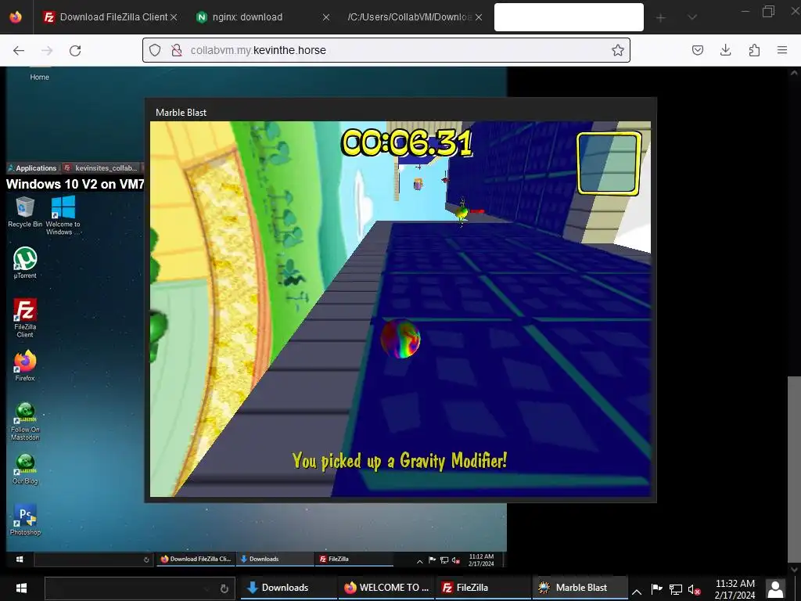The height and width of the screenshot is (601, 801).
Task: Bookmark this page with the star icon
Action: point(618,50)
